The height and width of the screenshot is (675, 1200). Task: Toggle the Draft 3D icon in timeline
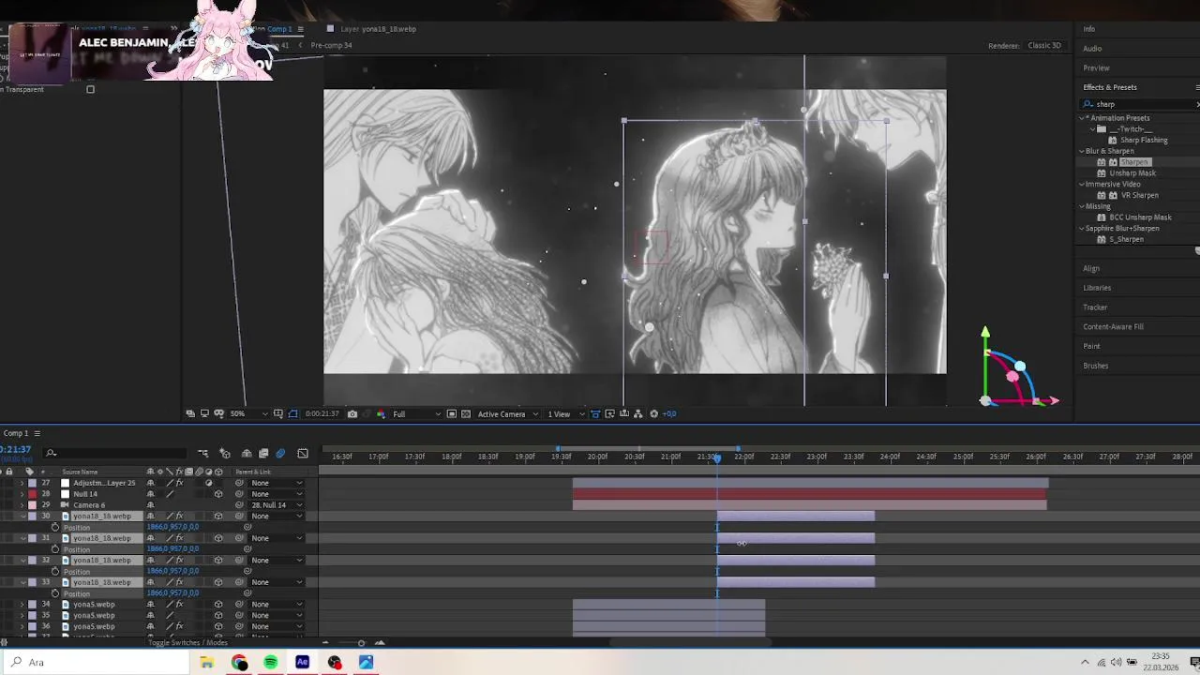click(225, 454)
